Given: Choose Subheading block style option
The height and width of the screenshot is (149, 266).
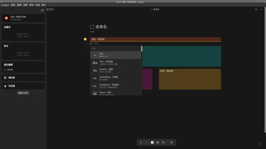Looking at the screenshot, I should tap(115, 78).
